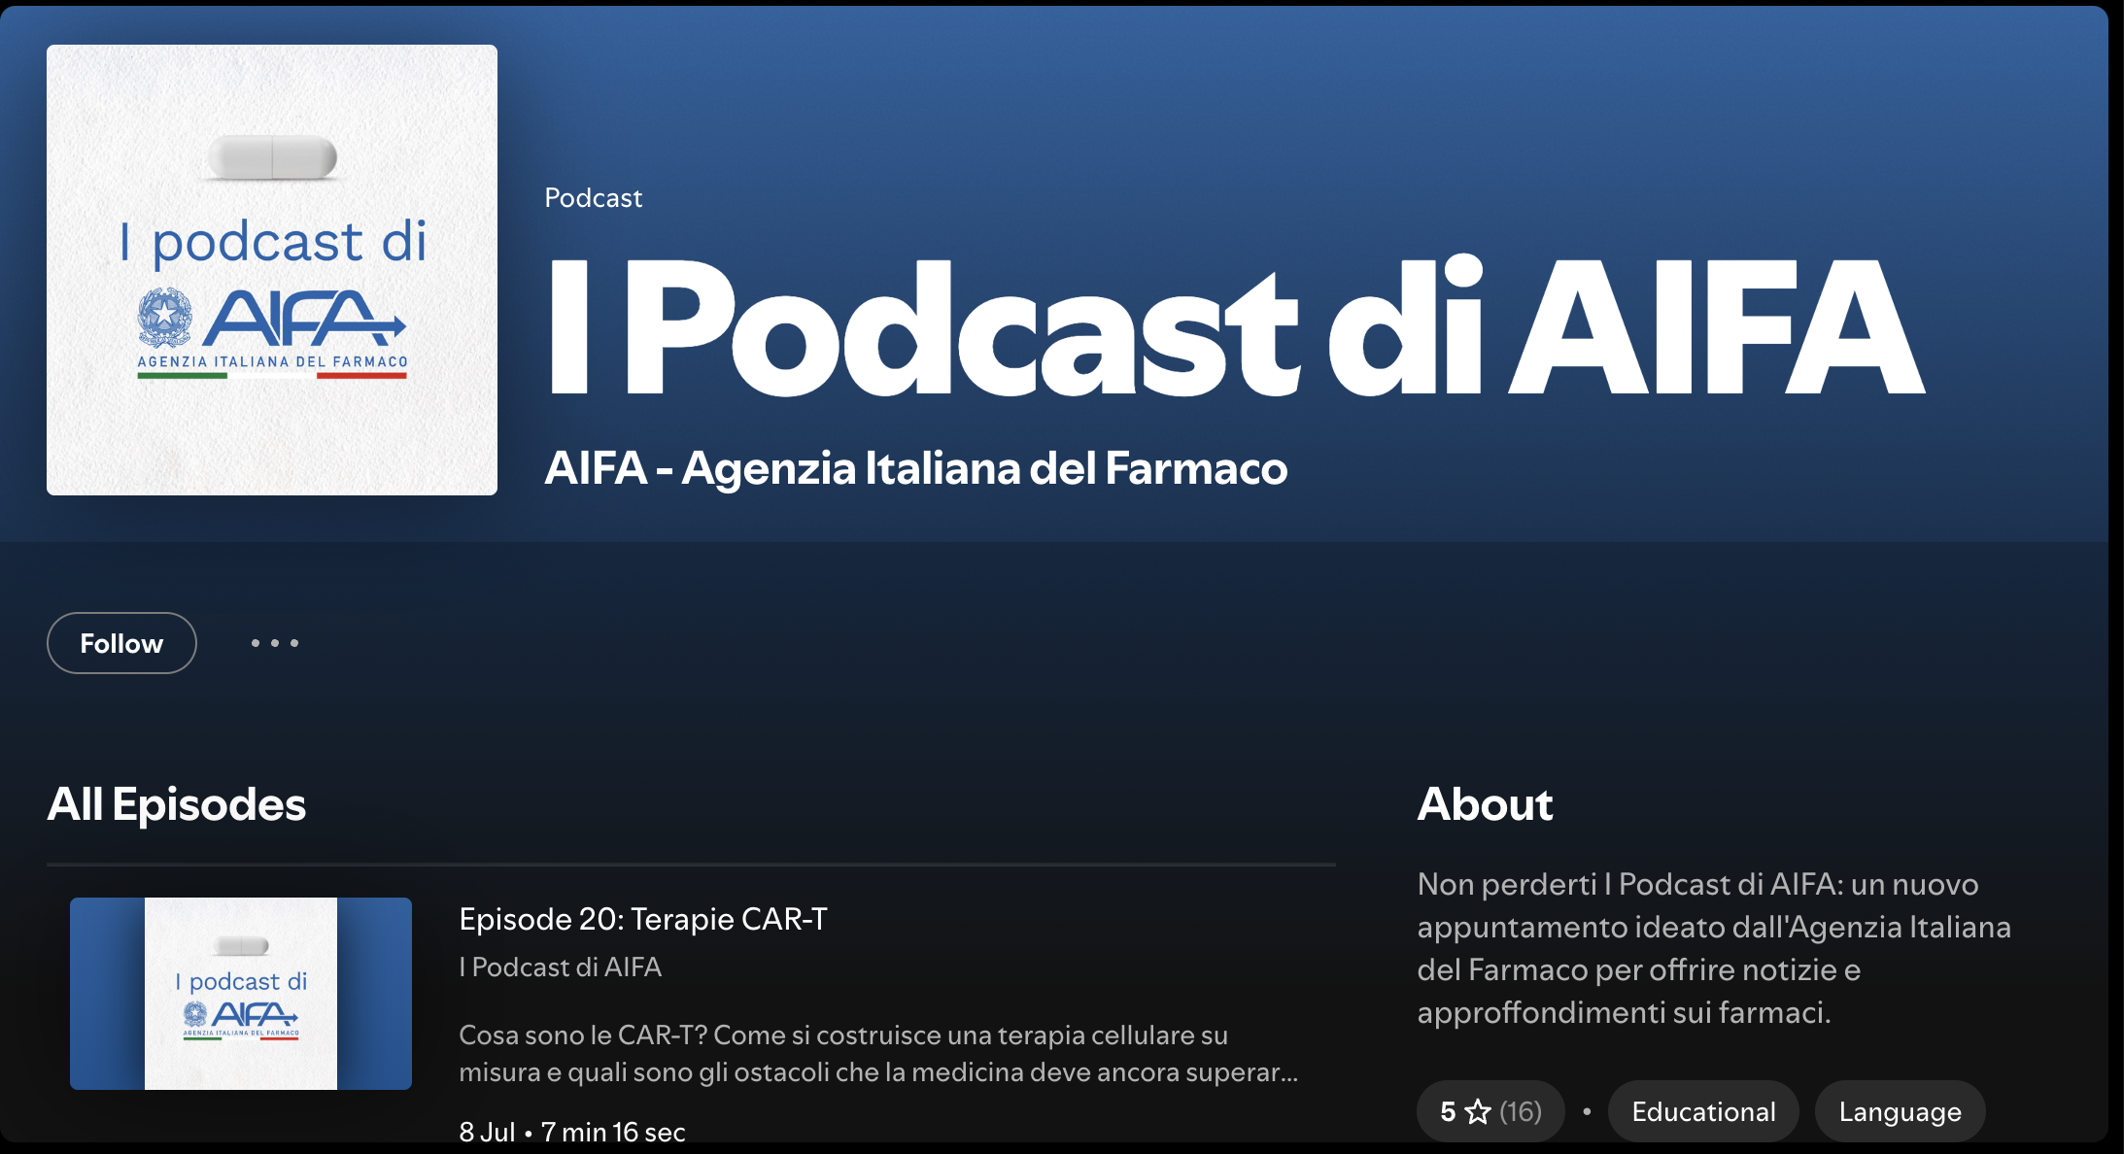Open Episode 20: Terapie CAR-T

(643, 919)
